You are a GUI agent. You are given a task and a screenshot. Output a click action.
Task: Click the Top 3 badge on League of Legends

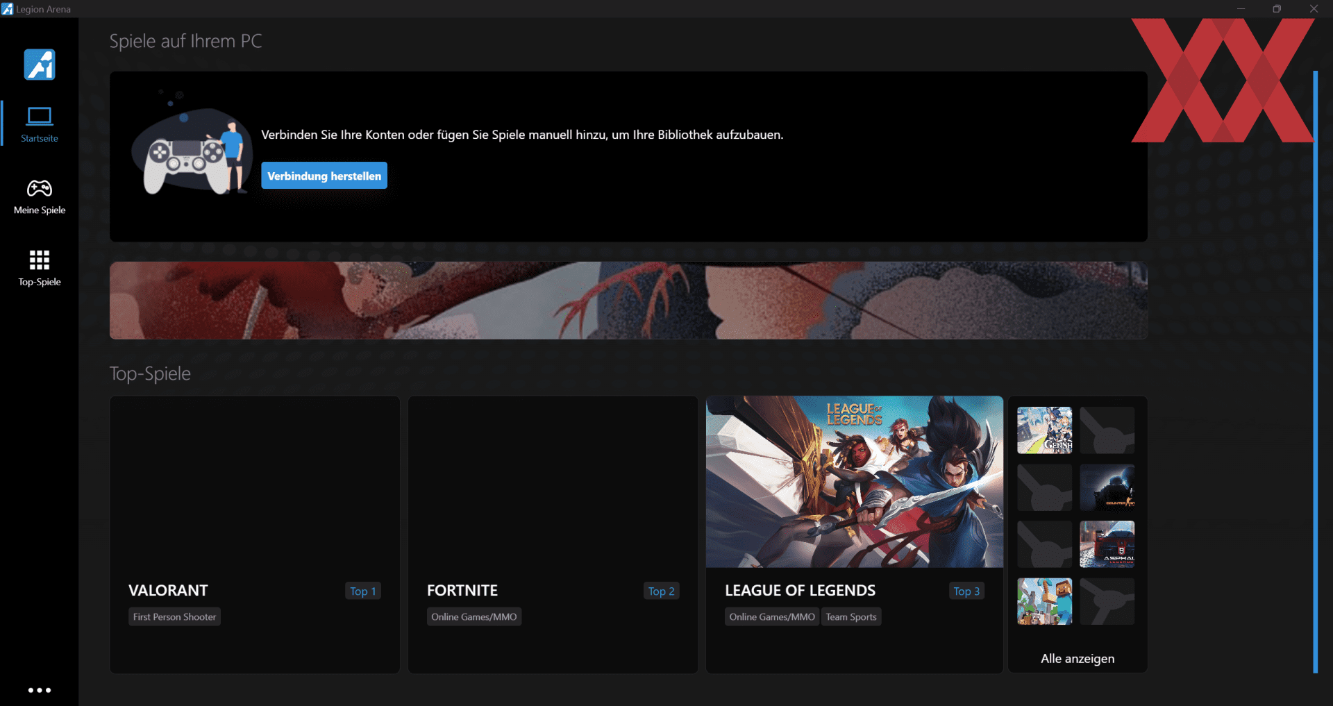tap(966, 591)
